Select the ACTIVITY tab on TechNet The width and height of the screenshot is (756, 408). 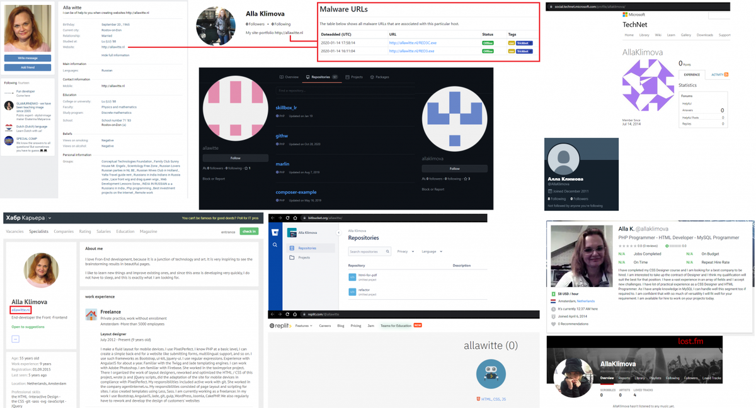[718, 75]
